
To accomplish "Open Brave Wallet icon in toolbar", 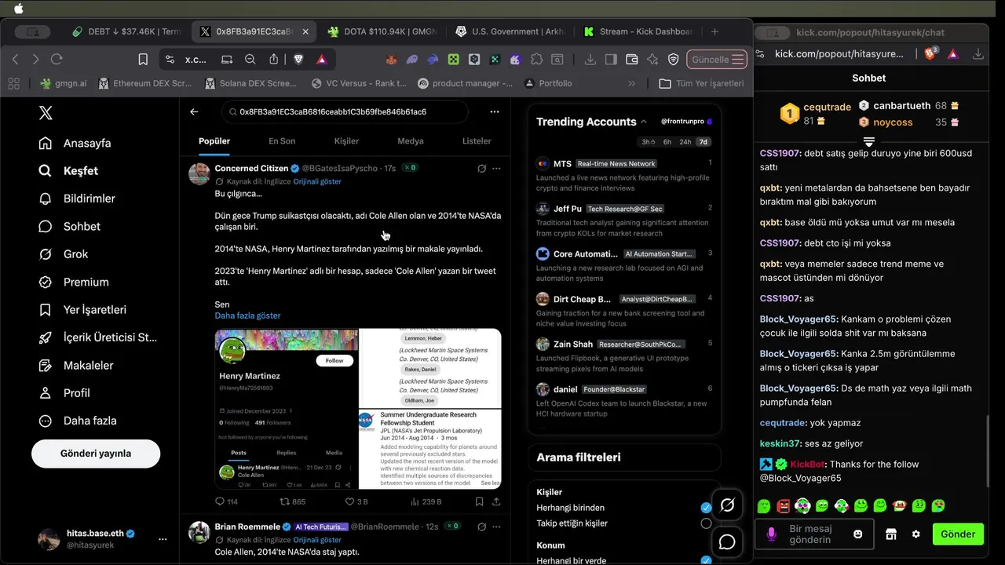I will [x=632, y=59].
